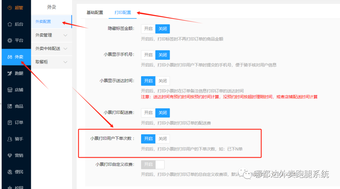
Task: Click the 营销 diamond icon
Action: (x=10, y=155)
